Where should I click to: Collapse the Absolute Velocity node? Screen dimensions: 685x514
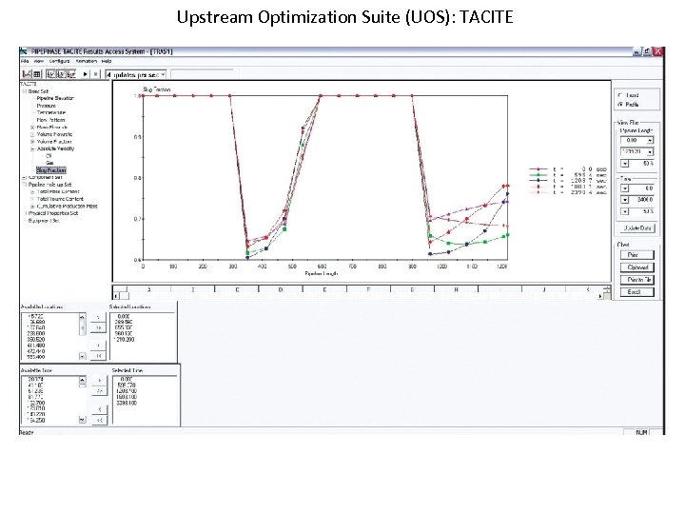point(32,148)
